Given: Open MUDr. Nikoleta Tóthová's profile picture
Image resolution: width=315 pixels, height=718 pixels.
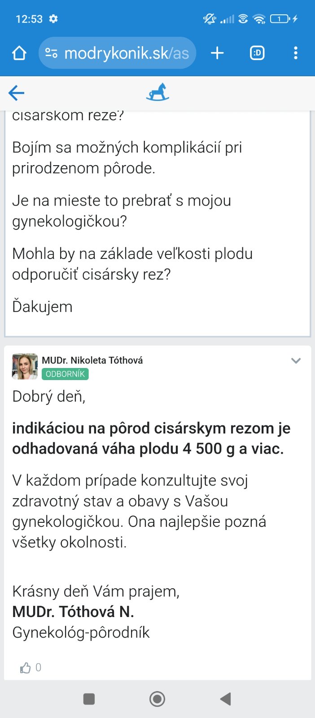Looking at the screenshot, I should [25, 367].
